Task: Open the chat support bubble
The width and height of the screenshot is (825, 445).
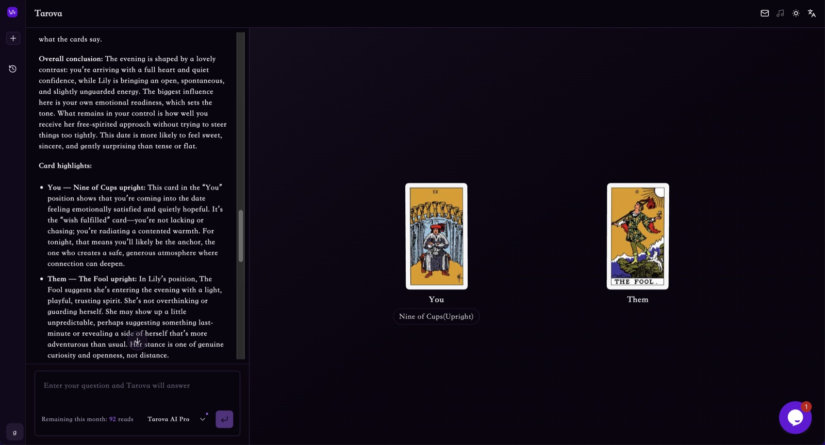Action: (795, 418)
